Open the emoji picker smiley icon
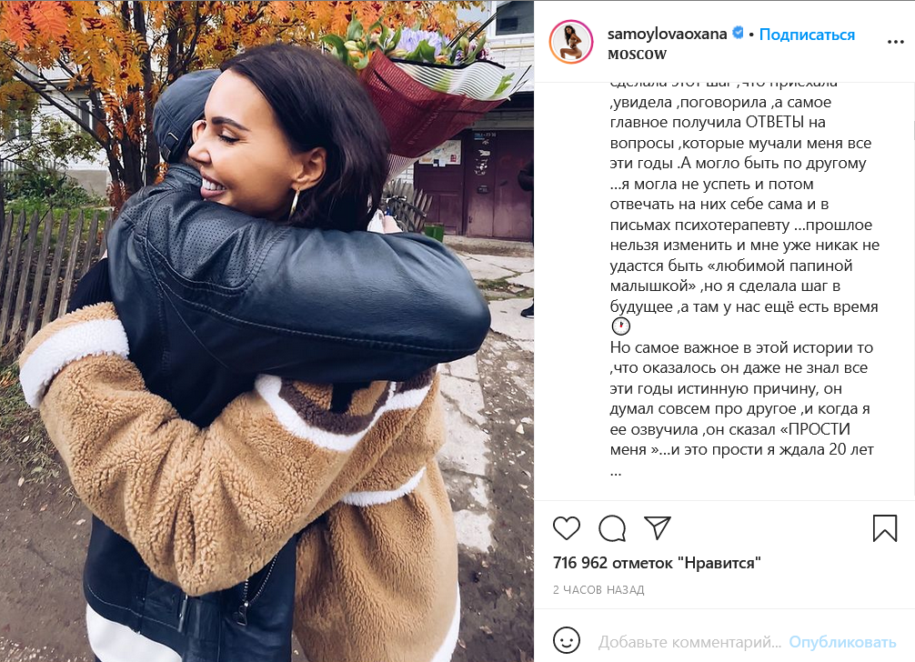Screen dimensions: 915x662 (566, 640)
